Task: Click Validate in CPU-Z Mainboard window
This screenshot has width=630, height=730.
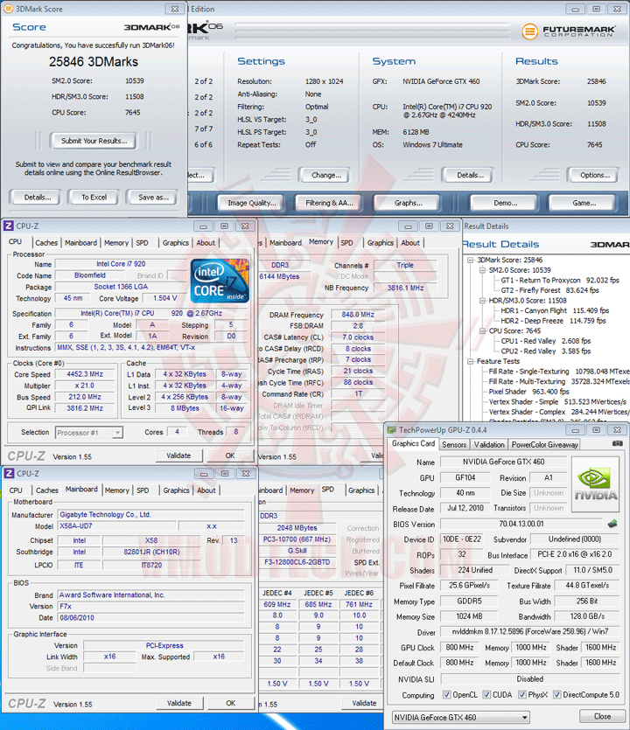Action: [x=178, y=703]
